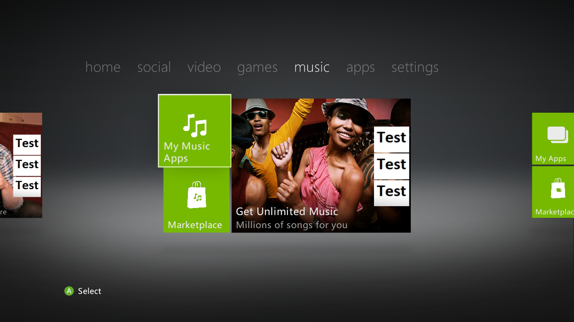574x322 pixels.
Task: Go to the video tab
Action: coord(204,67)
